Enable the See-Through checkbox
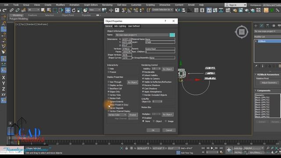Viewport: 281px width, 158px height. (x=108, y=82)
